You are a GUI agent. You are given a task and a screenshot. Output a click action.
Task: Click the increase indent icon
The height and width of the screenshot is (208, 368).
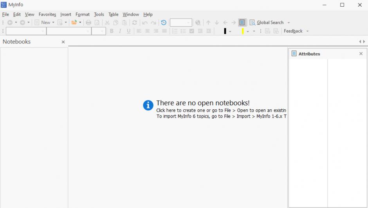click(x=208, y=31)
